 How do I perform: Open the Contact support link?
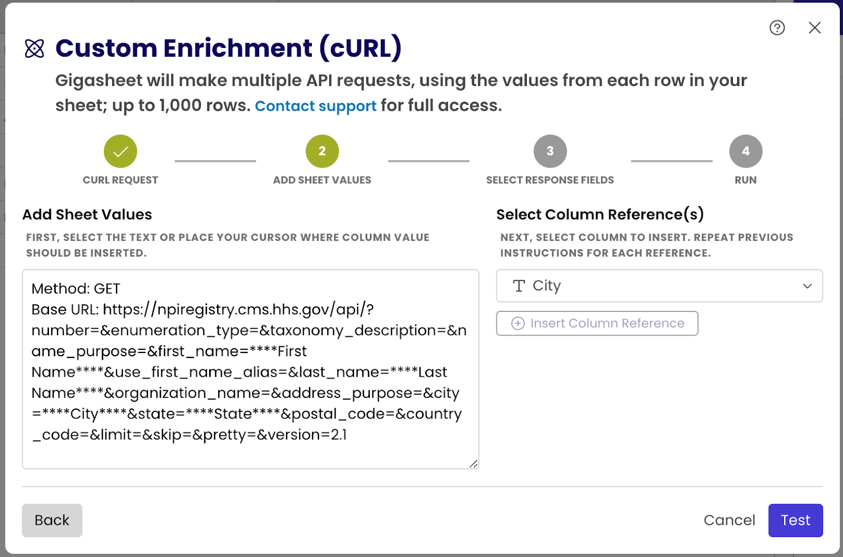[315, 106]
